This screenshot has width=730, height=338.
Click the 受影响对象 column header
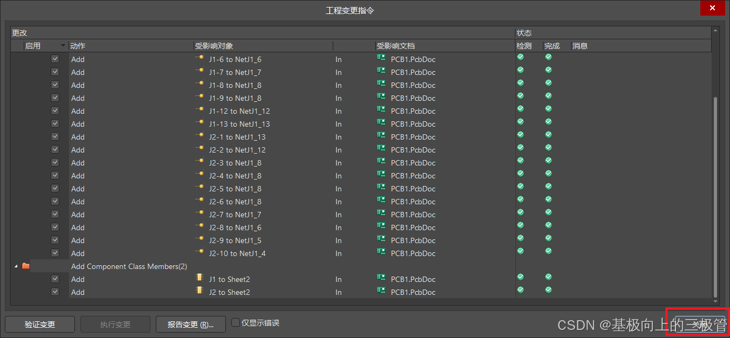point(263,46)
